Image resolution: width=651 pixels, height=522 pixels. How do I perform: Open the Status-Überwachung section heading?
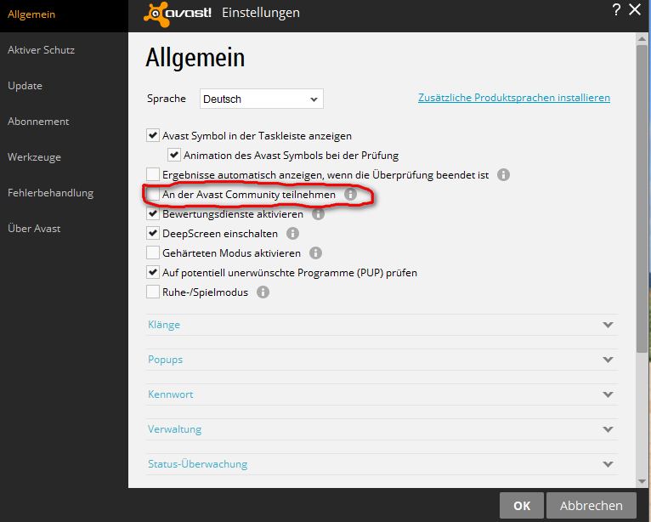coord(198,464)
